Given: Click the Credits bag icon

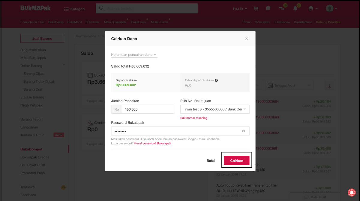Looking at the screenshot, I should click(x=90, y=123).
